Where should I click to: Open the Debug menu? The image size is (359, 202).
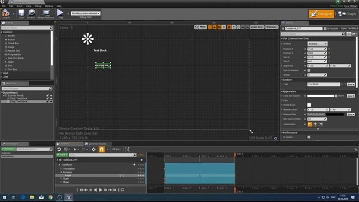[x=38, y=6]
